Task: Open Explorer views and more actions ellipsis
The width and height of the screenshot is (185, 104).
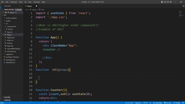Action: (20, 6)
